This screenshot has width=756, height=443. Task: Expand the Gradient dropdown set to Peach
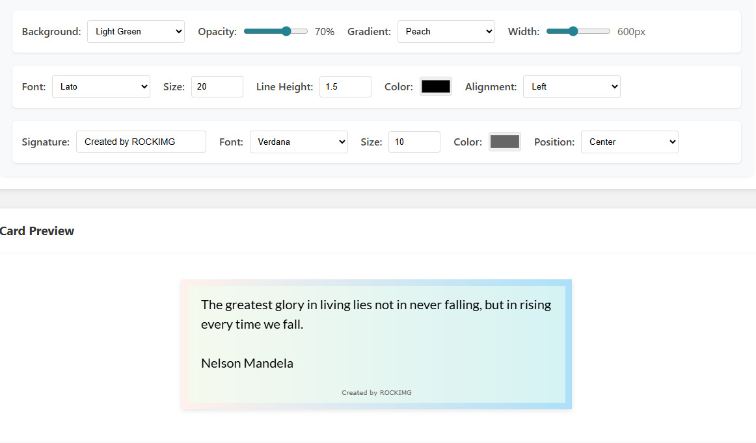point(446,31)
